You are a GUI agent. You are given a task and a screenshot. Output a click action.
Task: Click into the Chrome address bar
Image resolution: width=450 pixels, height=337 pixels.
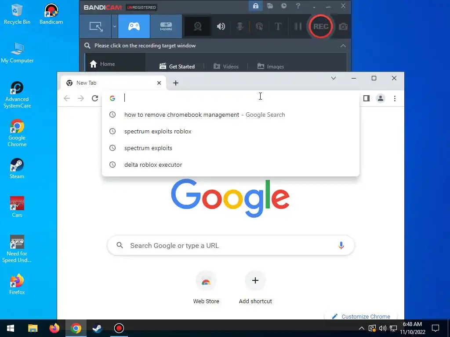pyautogui.click(x=230, y=98)
